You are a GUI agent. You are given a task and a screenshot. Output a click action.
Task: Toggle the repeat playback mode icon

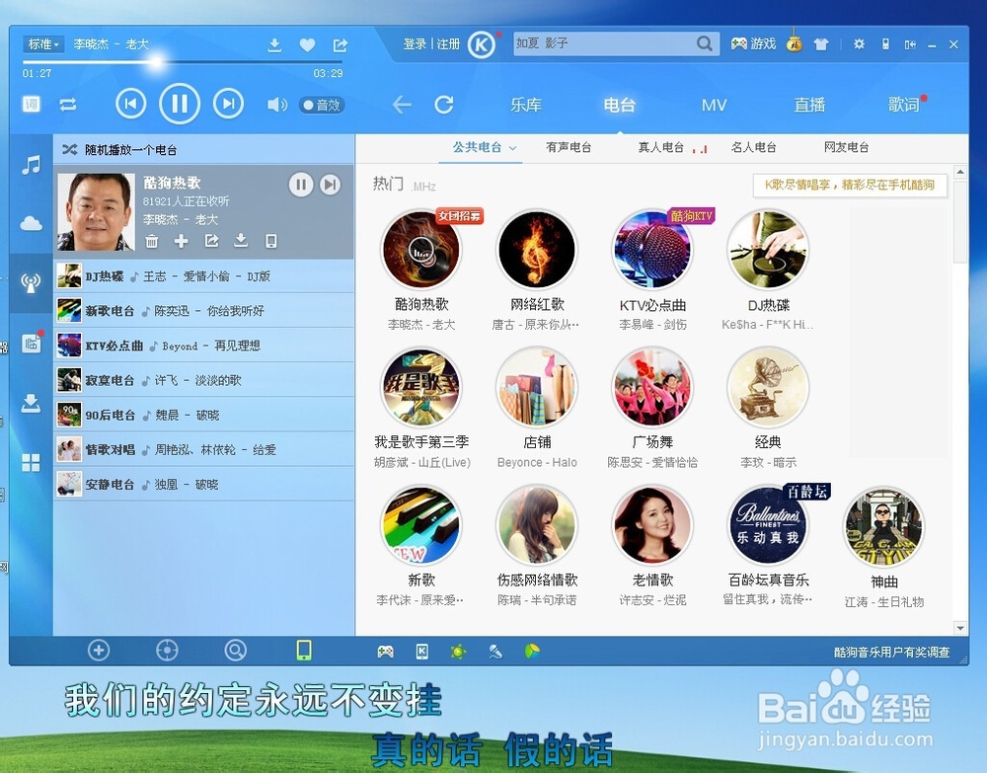click(68, 105)
